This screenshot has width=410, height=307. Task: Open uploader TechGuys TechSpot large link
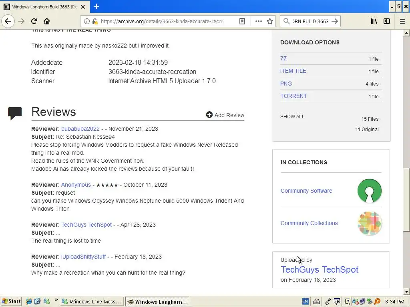tap(319, 270)
